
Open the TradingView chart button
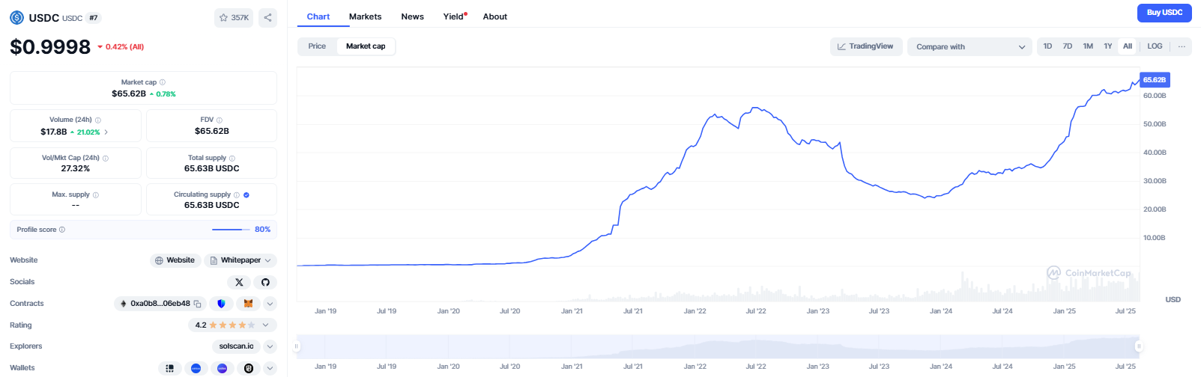pyautogui.click(x=865, y=46)
